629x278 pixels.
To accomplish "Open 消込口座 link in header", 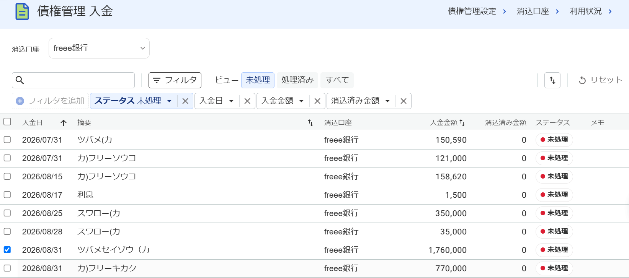I will tap(538, 11).
